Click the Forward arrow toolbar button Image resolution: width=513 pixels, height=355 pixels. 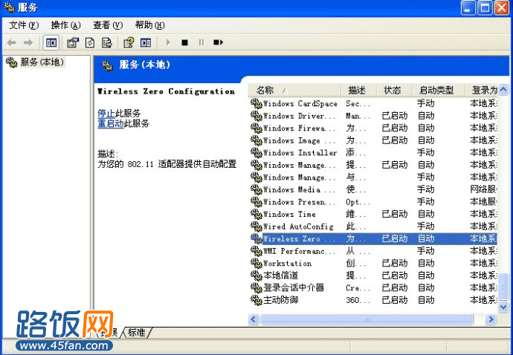coord(28,42)
